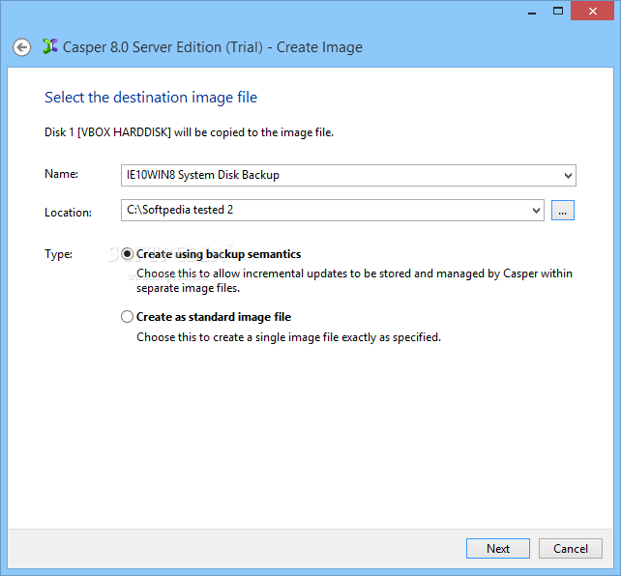Click the Disk 1 VBOX HARDDISK description text

point(189,132)
